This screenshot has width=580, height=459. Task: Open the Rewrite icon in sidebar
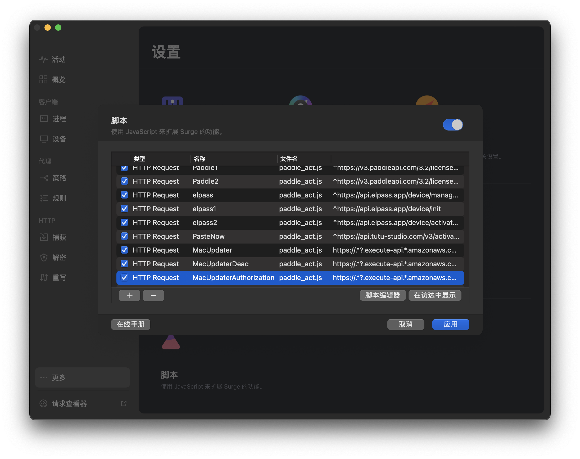(x=44, y=277)
